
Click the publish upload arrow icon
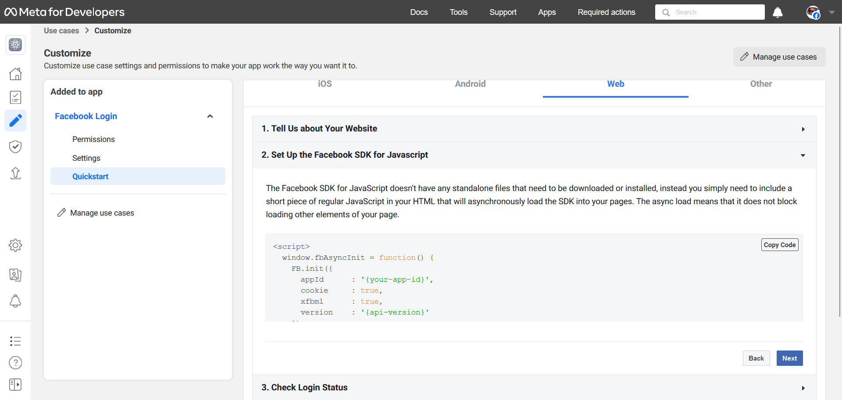[x=15, y=173]
